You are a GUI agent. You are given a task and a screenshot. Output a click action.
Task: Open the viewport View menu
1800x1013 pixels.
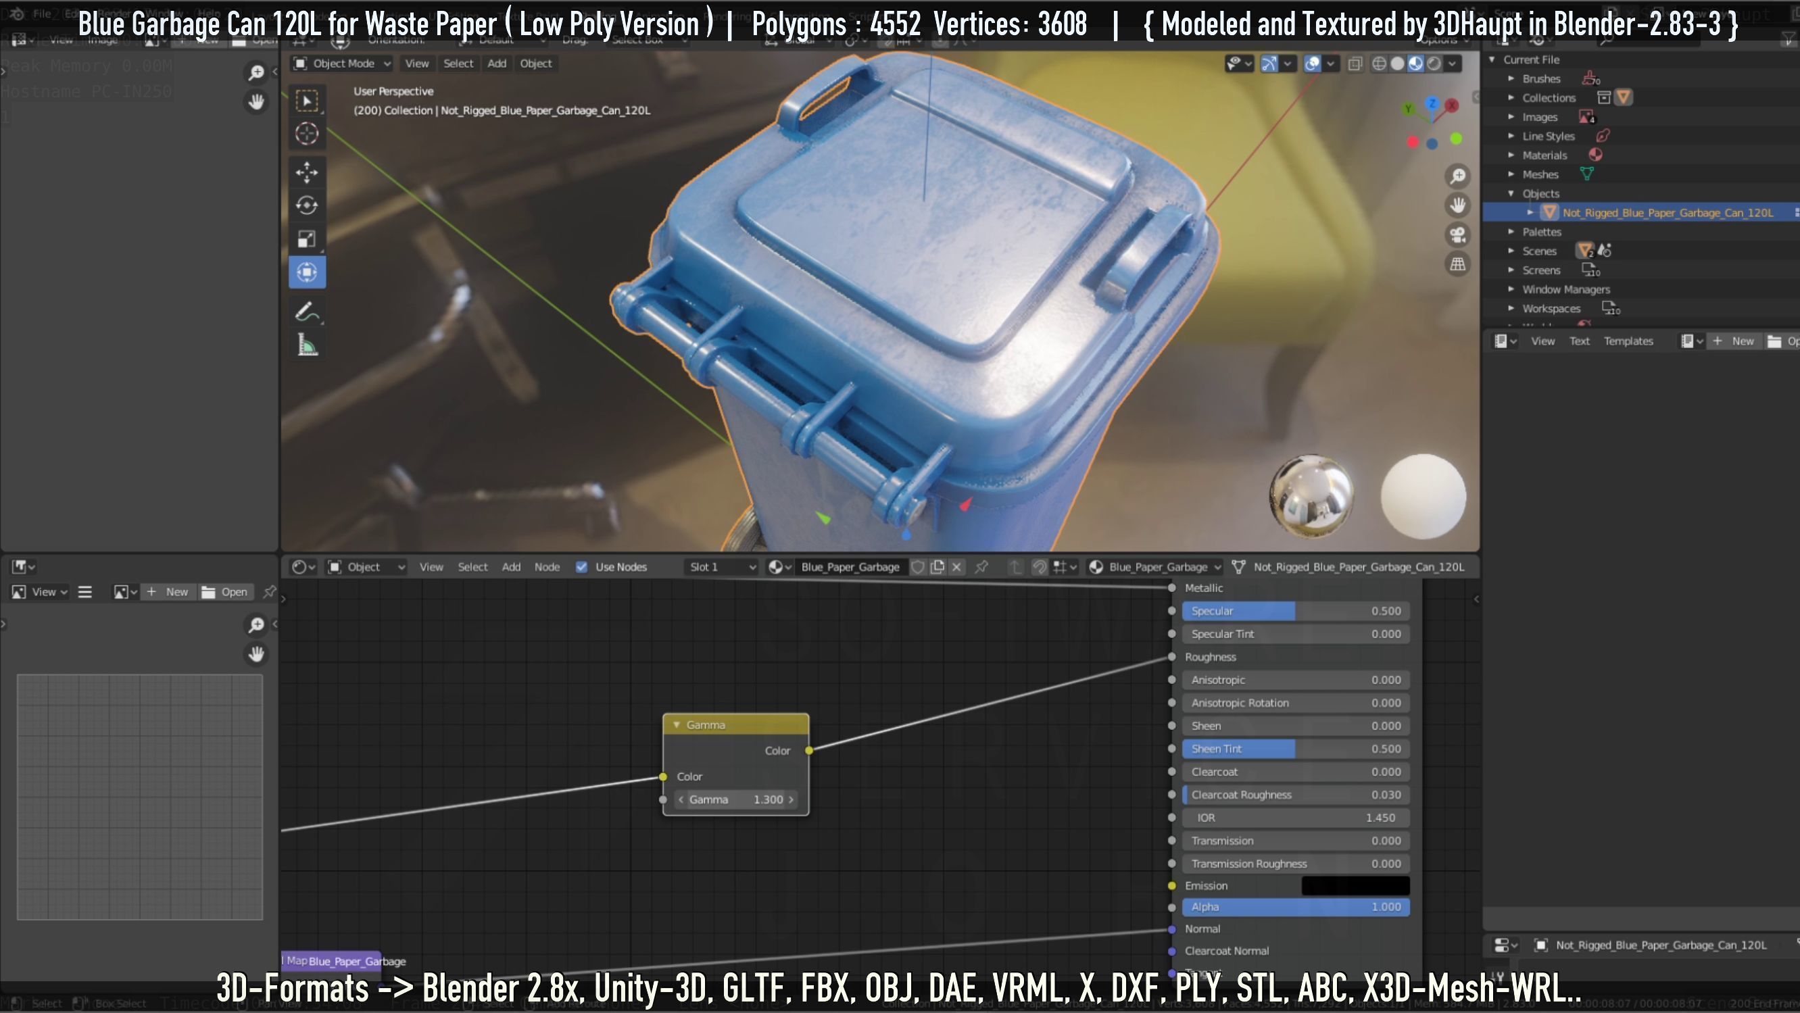tap(417, 64)
